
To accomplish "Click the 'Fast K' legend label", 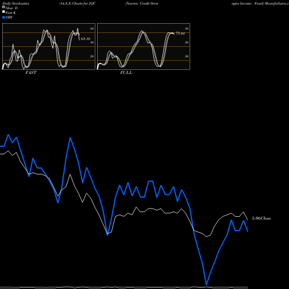I will coord(11,13).
